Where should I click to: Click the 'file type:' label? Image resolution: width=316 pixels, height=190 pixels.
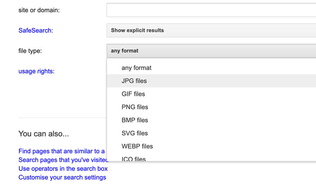[30, 51]
